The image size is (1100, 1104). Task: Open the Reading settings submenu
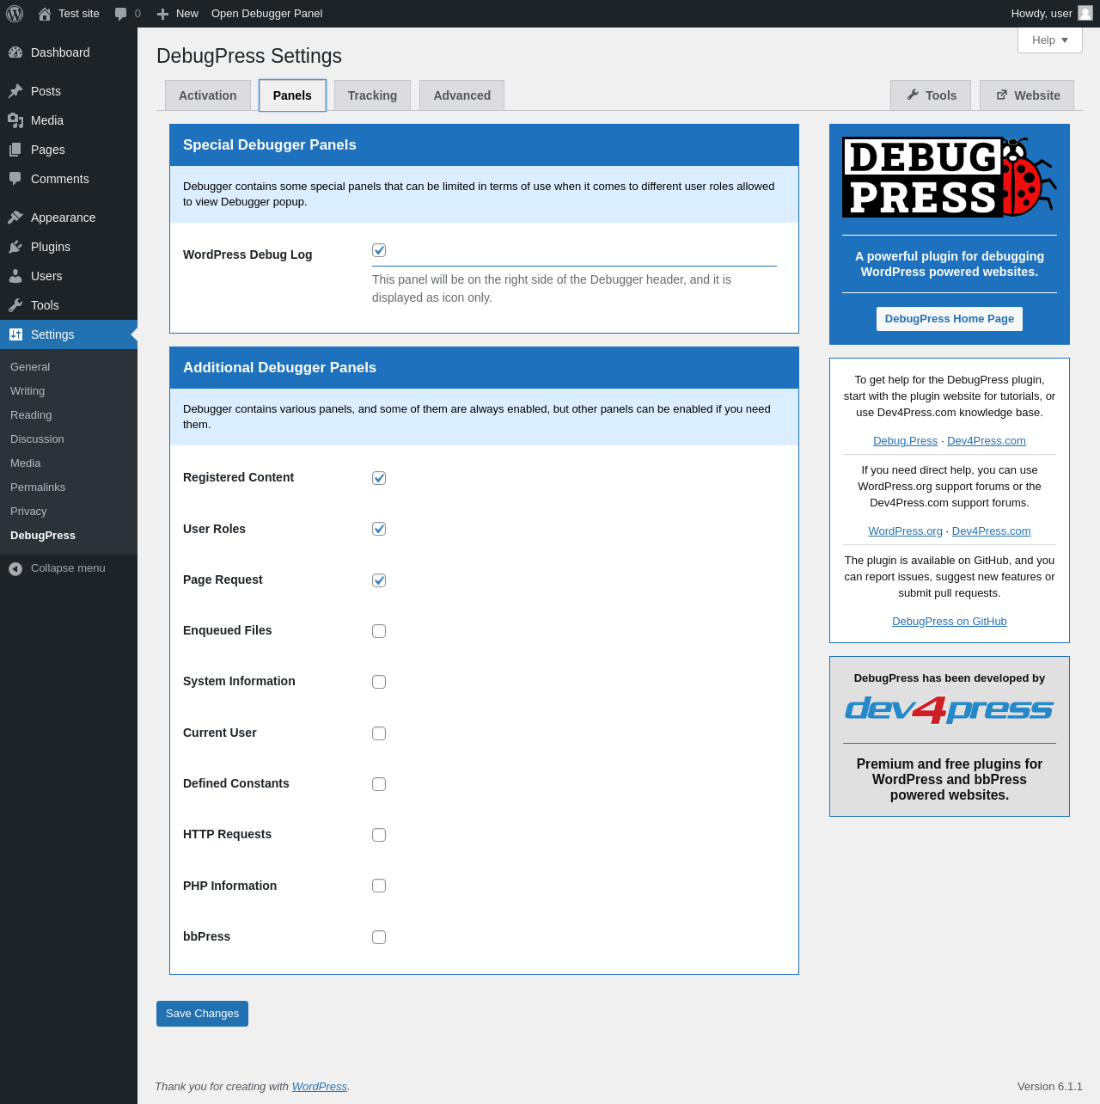69,414
